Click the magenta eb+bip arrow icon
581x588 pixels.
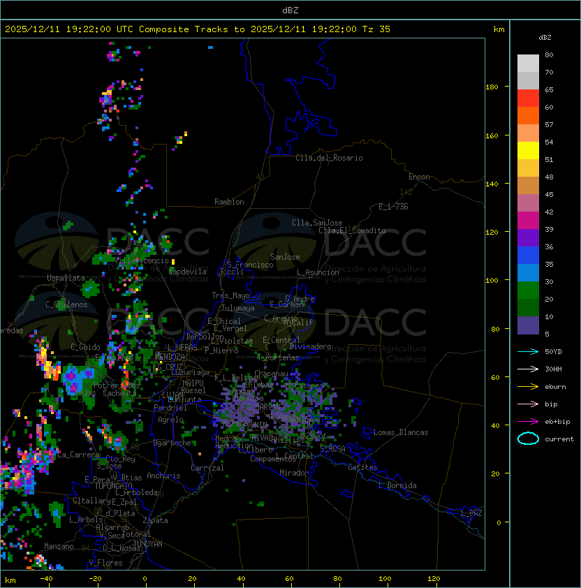click(528, 422)
